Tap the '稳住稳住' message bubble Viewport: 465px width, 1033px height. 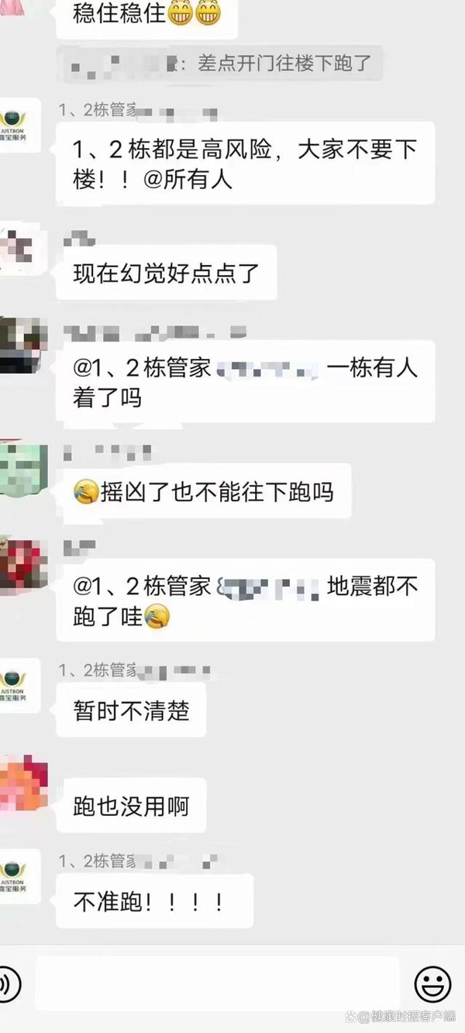click(x=146, y=14)
